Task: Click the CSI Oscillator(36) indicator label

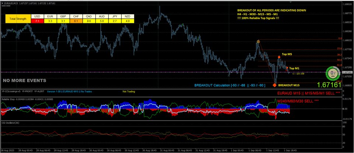Action: click(x=10, y=123)
